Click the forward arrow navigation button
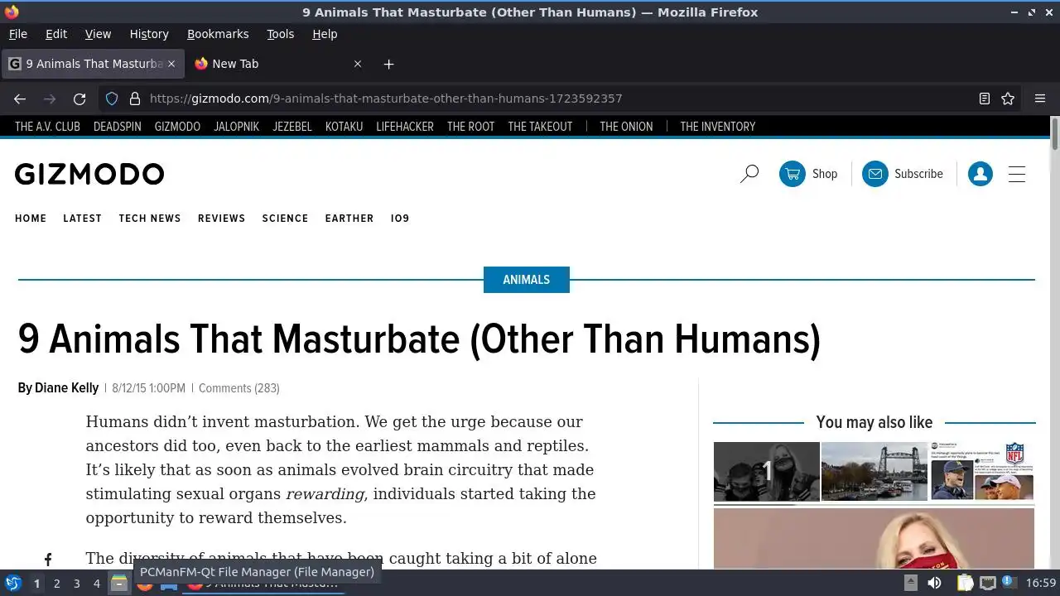Viewport: 1060px width, 596px height. (50, 99)
